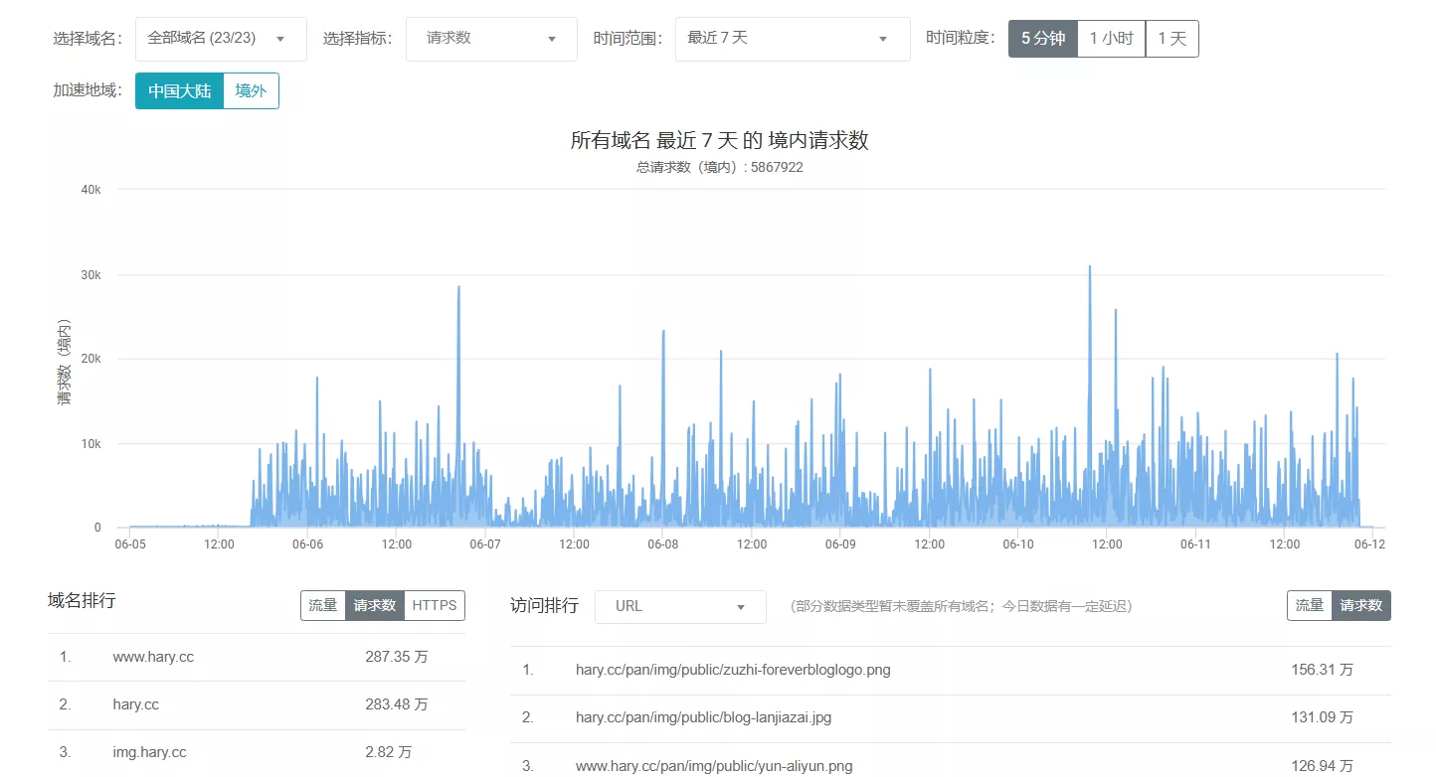Screen dimensions: 1436x777
Task: Switch to 境外 acceleration region
Action: click(x=252, y=91)
